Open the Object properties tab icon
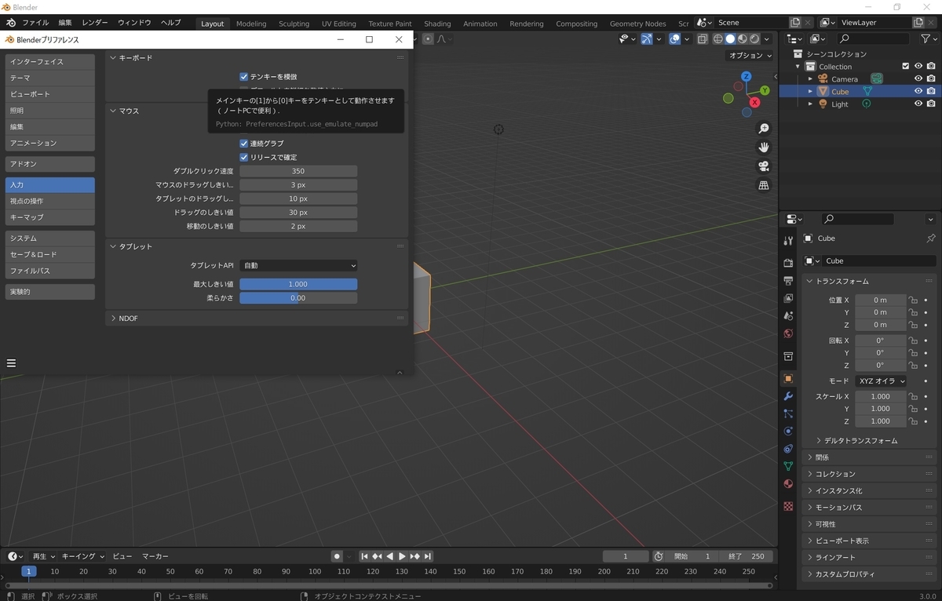Image resolution: width=942 pixels, height=601 pixels. tap(788, 378)
